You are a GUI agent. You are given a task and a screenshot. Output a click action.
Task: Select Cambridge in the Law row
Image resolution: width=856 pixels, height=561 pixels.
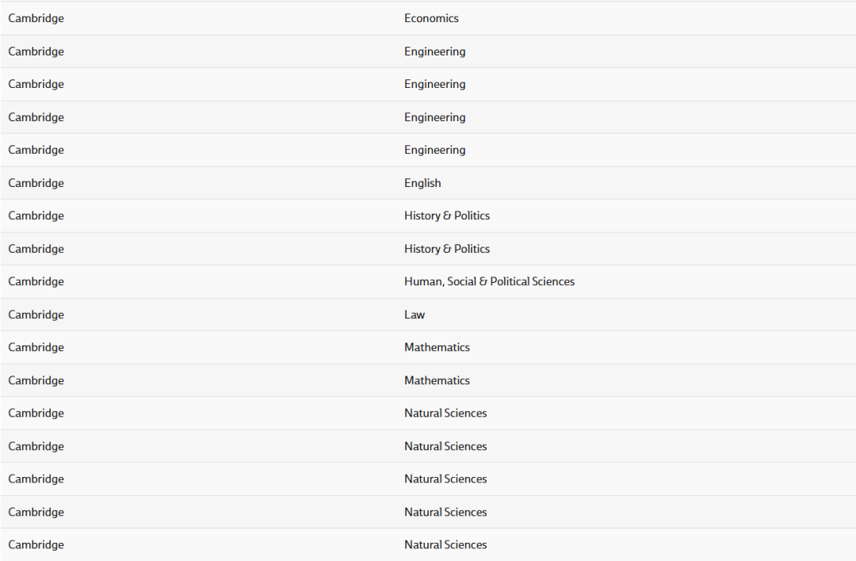coord(36,315)
